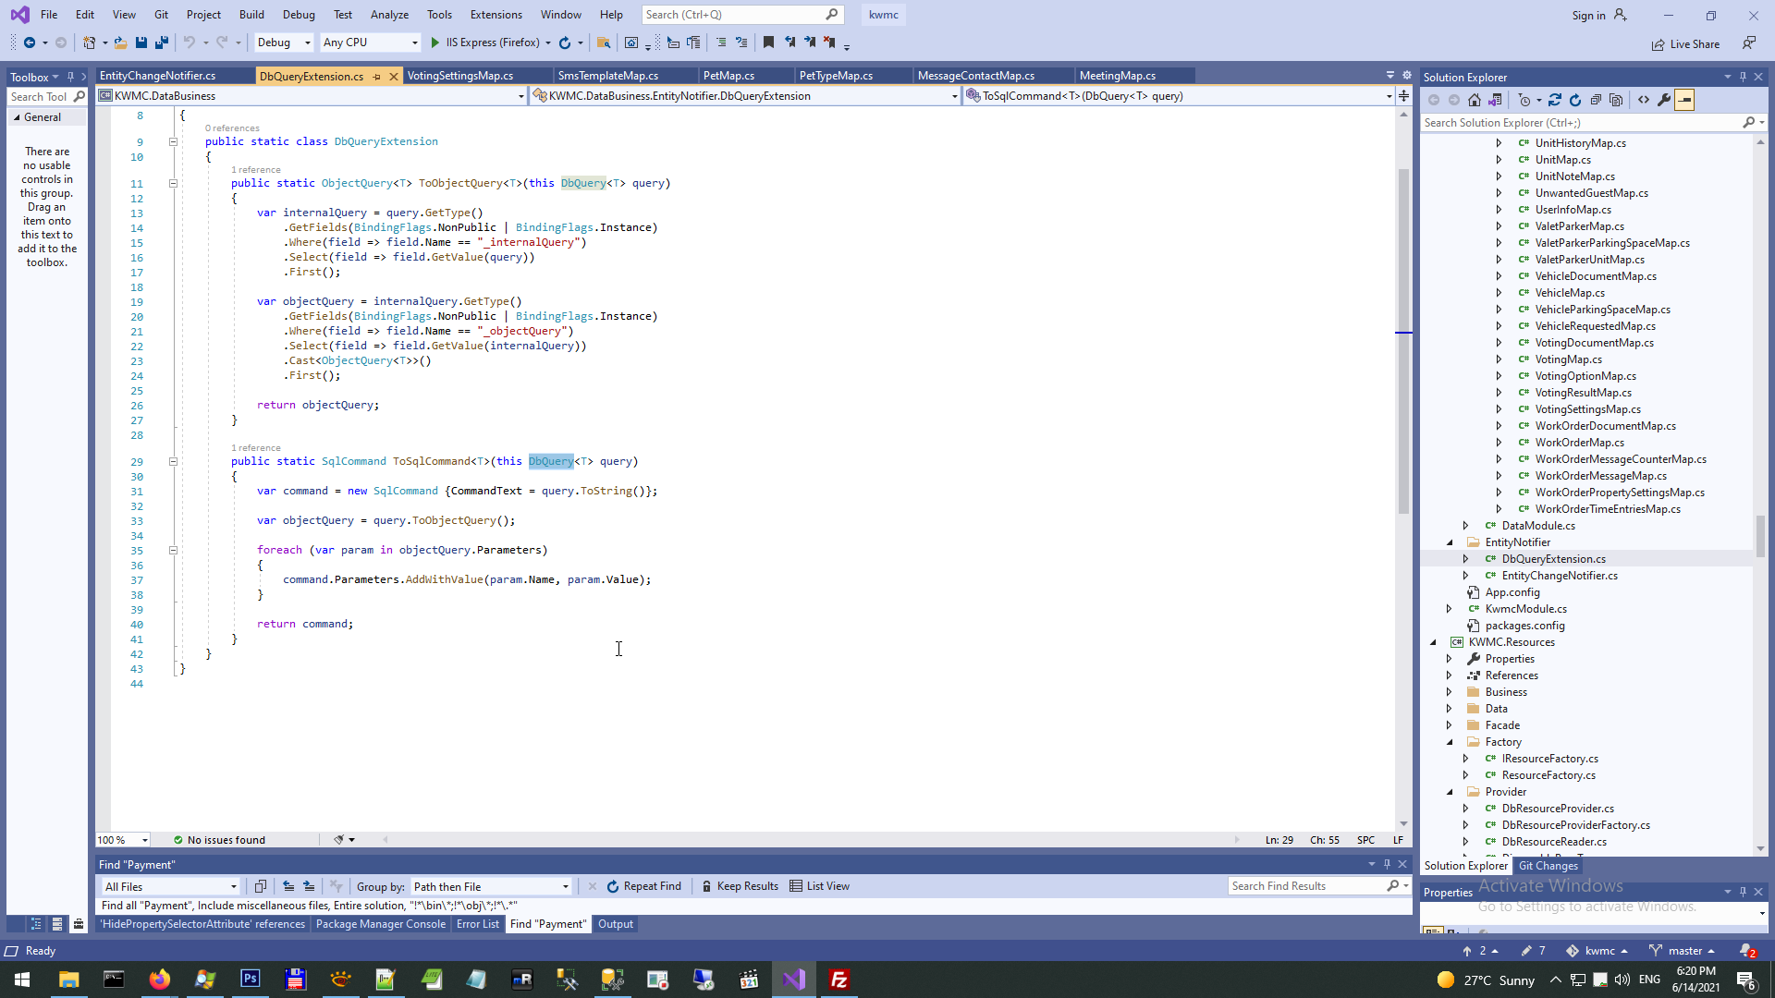Sync Solution Explorer with active document

(x=1555, y=100)
